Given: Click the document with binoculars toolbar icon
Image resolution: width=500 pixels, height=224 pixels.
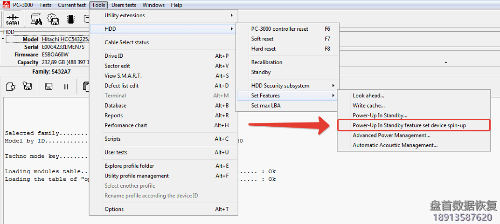Looking at the screenshot, I should click(36, 19).
